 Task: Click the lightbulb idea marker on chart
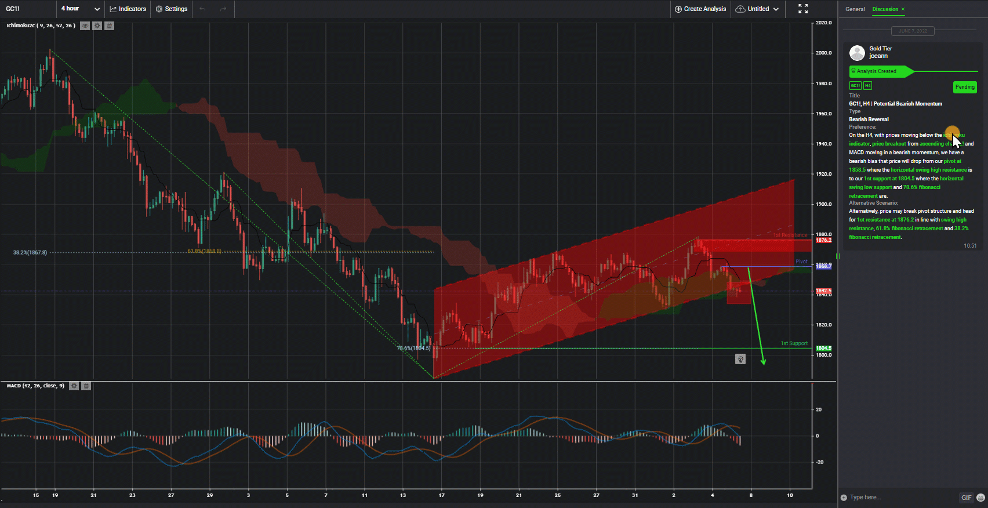click(x=740, y=360)
